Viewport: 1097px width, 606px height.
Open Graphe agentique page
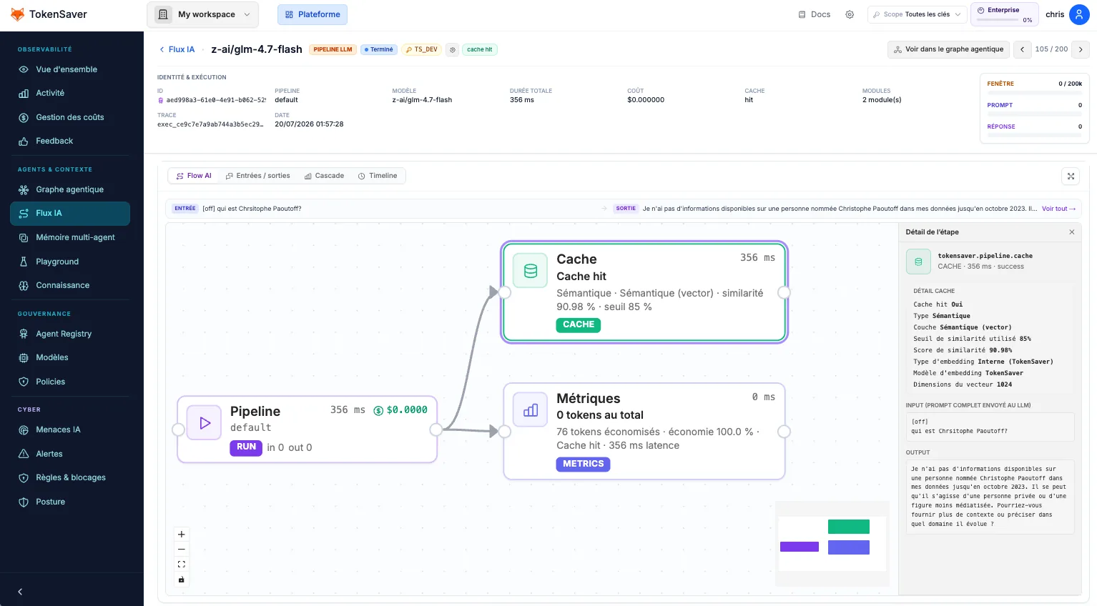(x=70, y=189)
